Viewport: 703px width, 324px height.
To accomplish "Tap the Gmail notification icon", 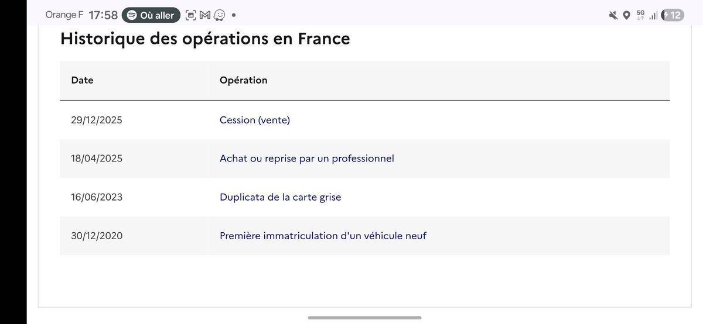I will [204, 15].
